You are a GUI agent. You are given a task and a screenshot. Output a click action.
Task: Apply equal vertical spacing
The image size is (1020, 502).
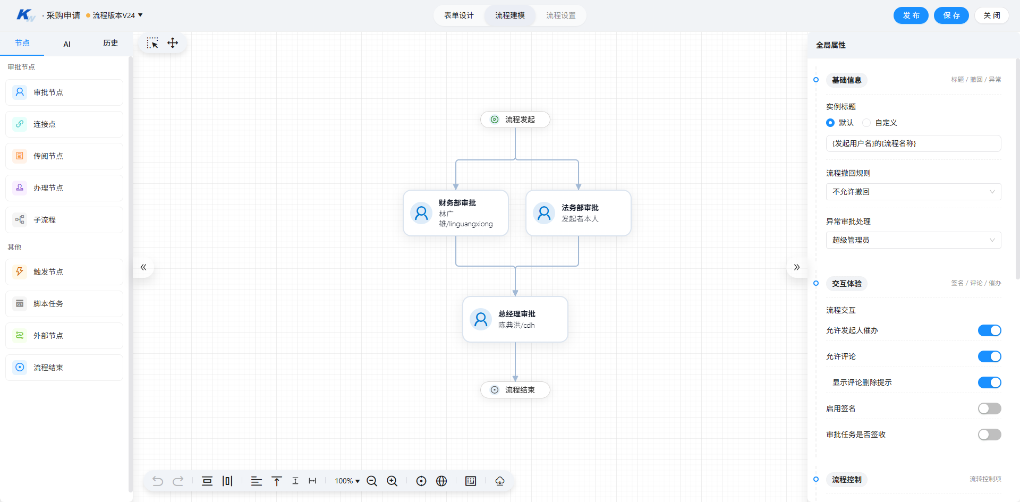(295, 481)
